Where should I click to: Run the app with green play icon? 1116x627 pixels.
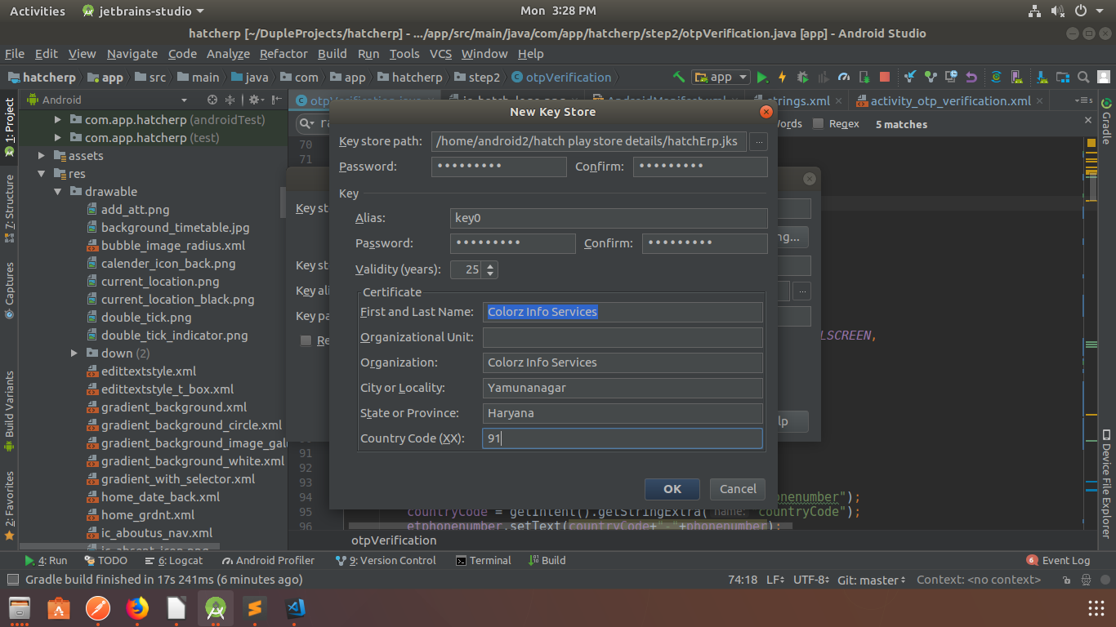[x=763, y=77]
